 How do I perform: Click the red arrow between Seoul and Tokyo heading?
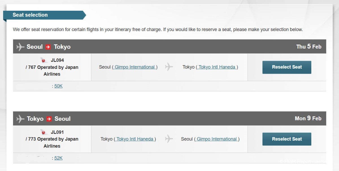[x=48, y=47]
